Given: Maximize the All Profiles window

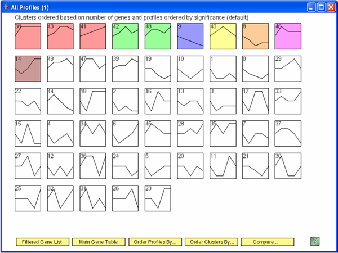Looking at the screenshot, I should [x=320, y=7].
